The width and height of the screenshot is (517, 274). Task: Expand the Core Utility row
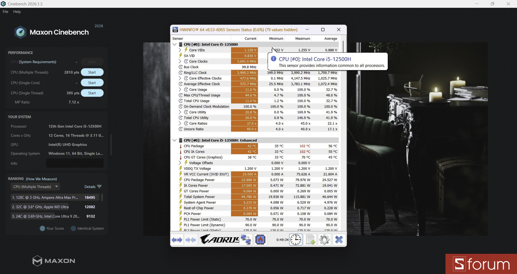pos(180,112)
